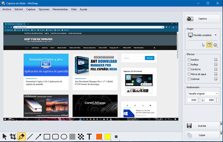Select the arrow pointer tool
223x142 pixels.
click(4, 137)
